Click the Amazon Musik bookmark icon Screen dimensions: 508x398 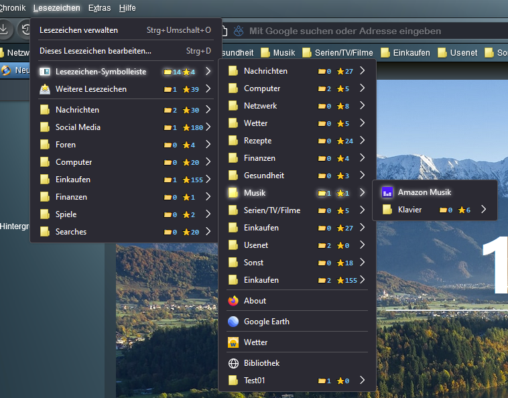click(x=387, y=192)
